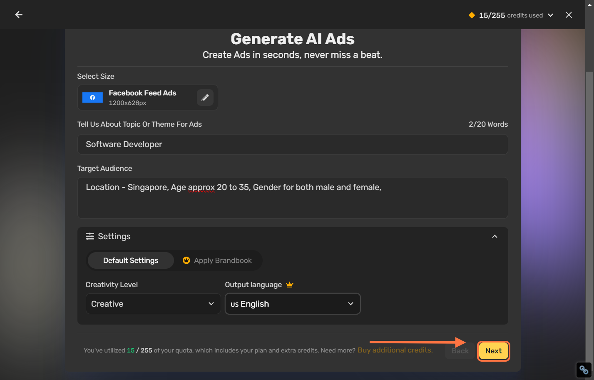Click the 15/255 credits used text
Image resolution: width=594 pixels, height=380 pixels.
coord(511,15)
